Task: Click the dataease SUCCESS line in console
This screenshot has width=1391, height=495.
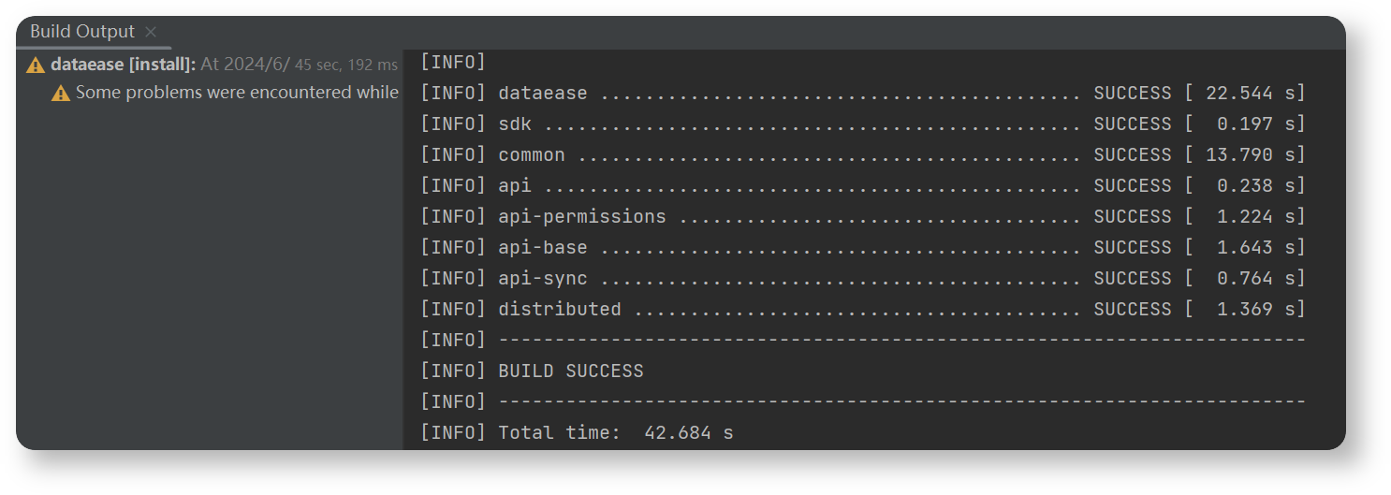Action: coord(861,94)
